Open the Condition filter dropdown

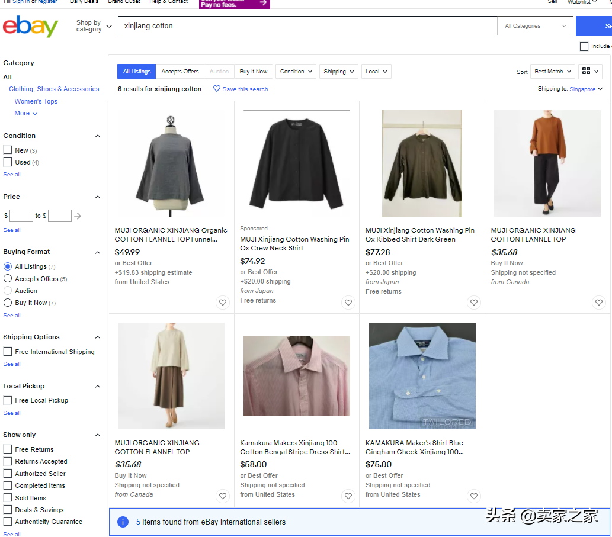[x=296, y=71]
